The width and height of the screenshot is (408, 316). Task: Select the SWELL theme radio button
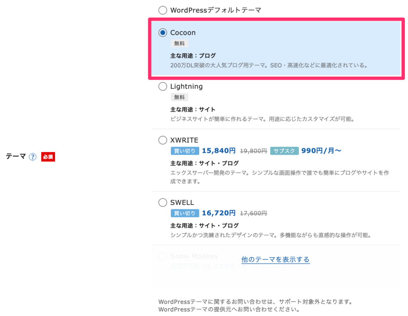(x=163, y=203)
